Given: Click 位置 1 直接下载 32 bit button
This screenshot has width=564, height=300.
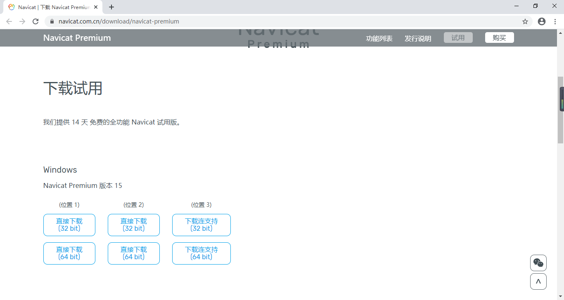Looking at the screenshot, I should tap(69, 225).
